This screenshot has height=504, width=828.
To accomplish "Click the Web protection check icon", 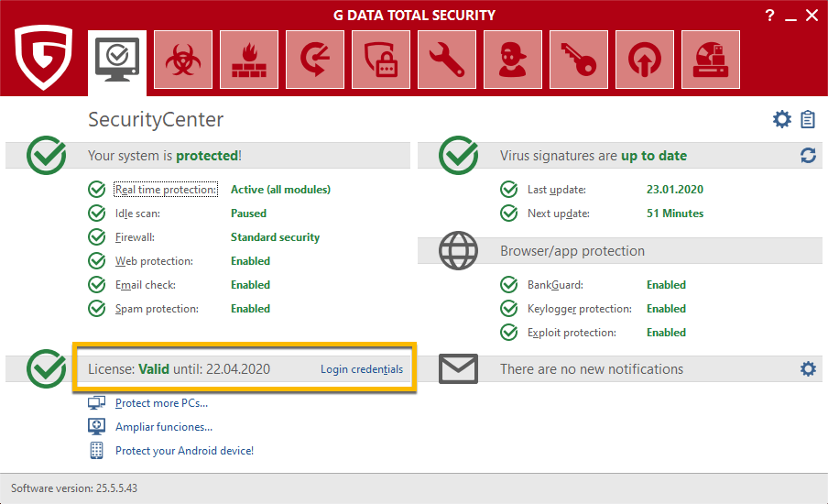I will 97,260.
